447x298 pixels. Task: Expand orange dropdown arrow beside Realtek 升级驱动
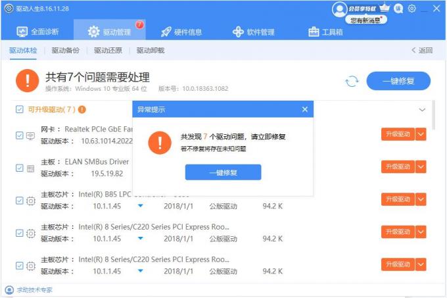point(421,134)
